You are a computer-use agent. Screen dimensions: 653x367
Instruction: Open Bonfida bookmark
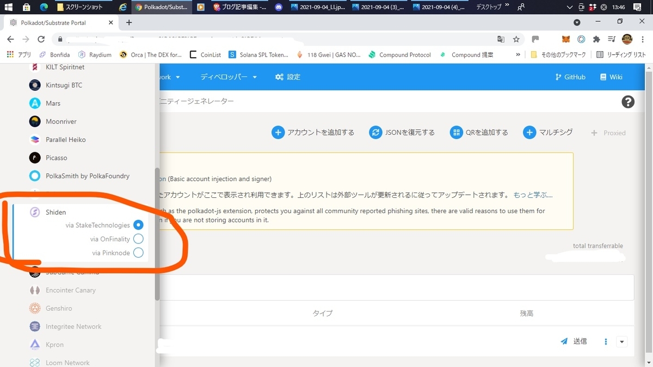[54, 54]
